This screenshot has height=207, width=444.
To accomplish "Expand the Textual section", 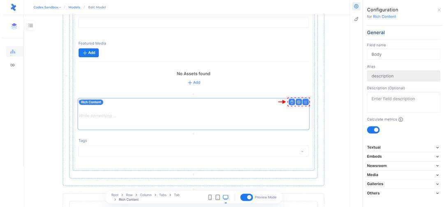I will pyautogui.click(x=403, y=147).
